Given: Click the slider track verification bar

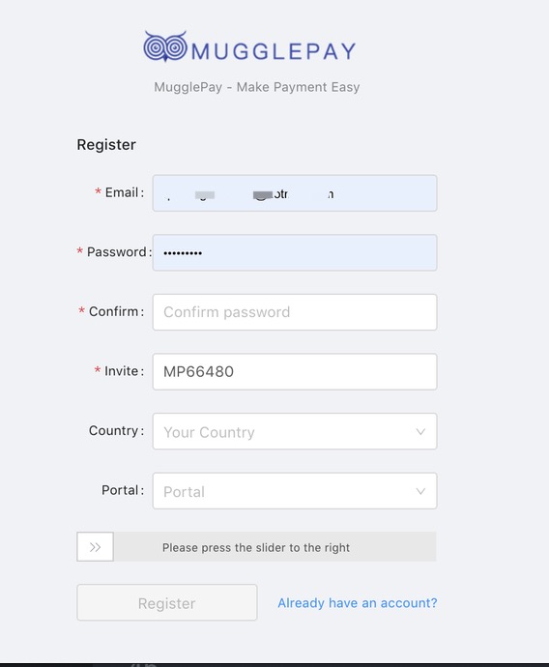Looking at the screenshot, I should tap(256, 546).
